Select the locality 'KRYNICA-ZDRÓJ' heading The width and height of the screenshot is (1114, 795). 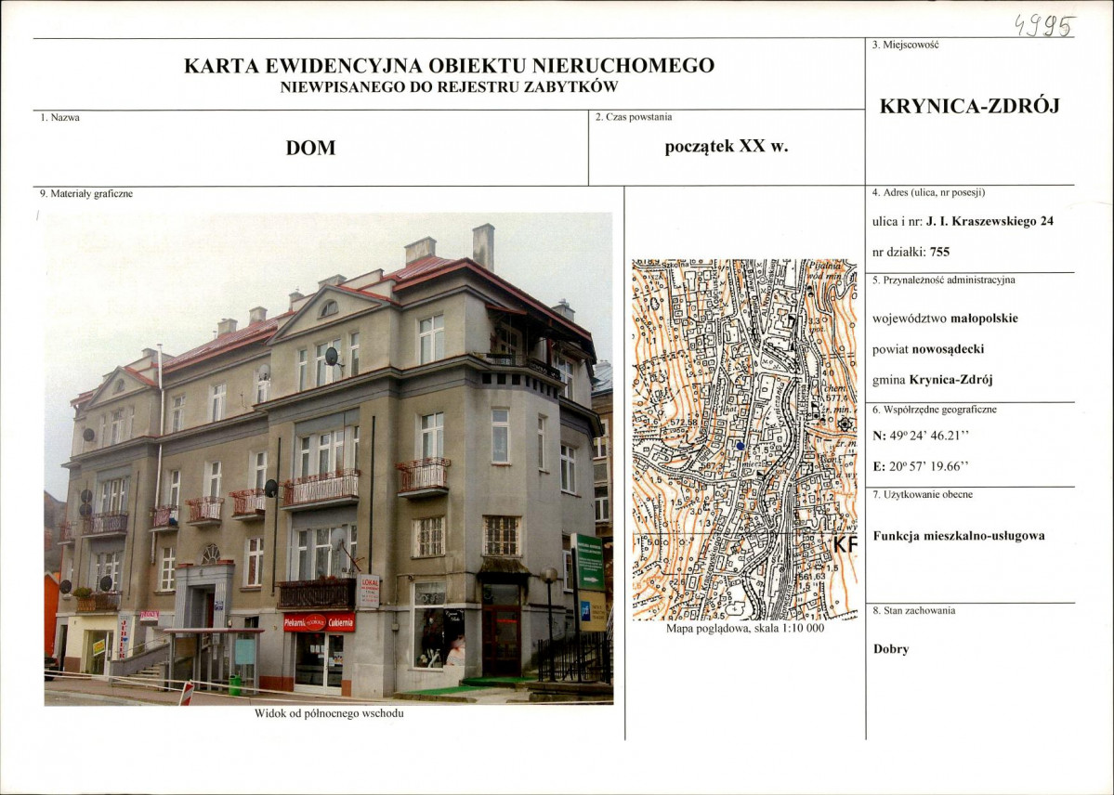pyautogui.click(x=970, y=106)
